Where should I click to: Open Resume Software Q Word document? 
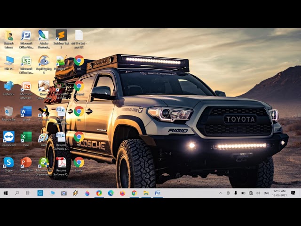61,137
